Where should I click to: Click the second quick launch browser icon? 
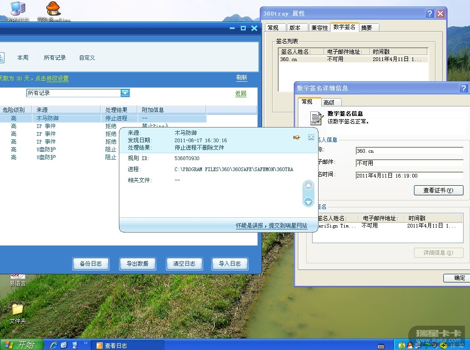pos(64,345)
